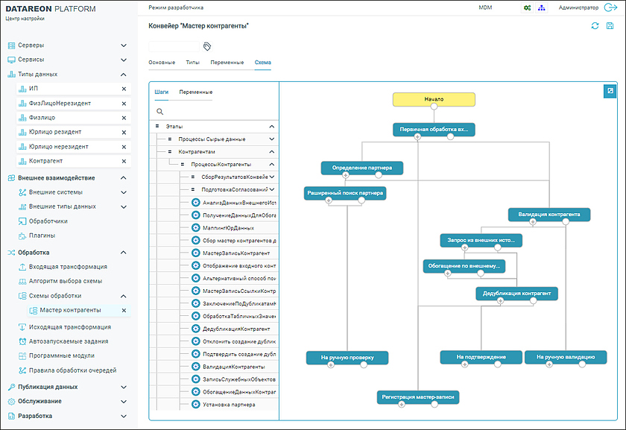
Task: Save the conveyor with the floppy disk icon
Action: [610, 26]
